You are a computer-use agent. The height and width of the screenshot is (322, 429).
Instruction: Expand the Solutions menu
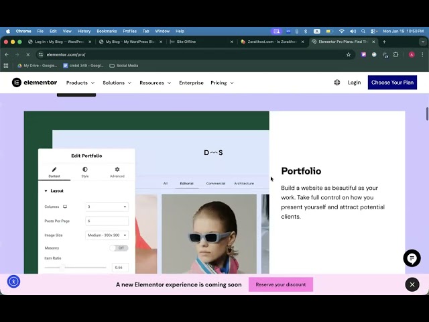tap(117, 83)
